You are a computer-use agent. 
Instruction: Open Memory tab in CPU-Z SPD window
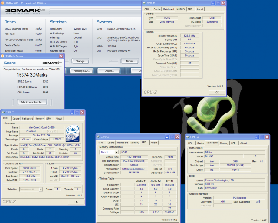[135, 143]
